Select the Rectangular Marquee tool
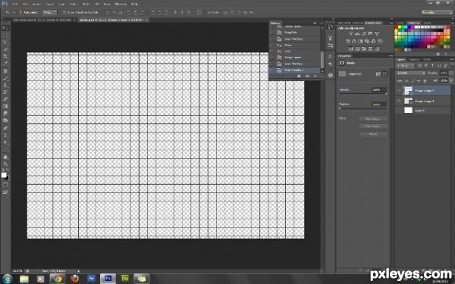This screenshot has height=284, width=455. (x=5, y=36)
